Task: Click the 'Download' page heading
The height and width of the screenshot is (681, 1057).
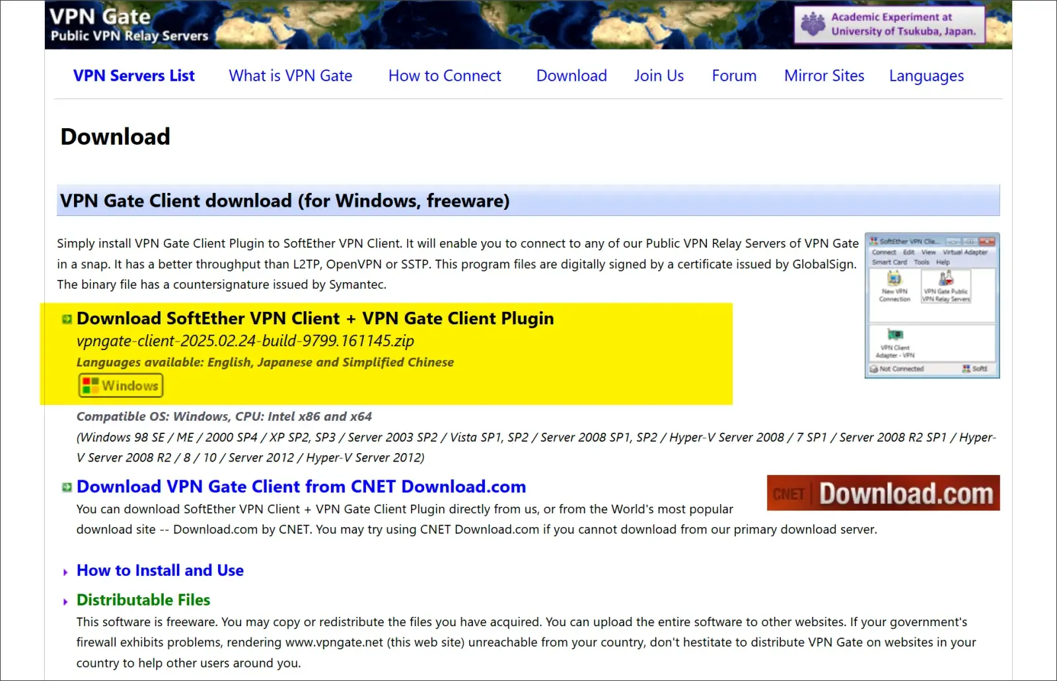Action: tap(115, 137)
